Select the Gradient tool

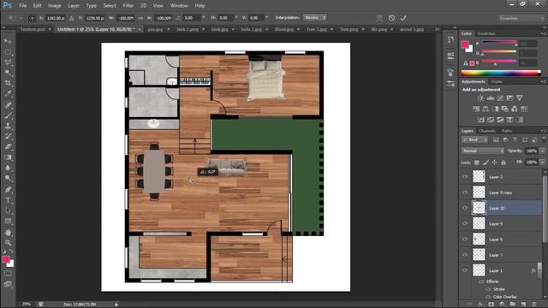coord(8,157)
